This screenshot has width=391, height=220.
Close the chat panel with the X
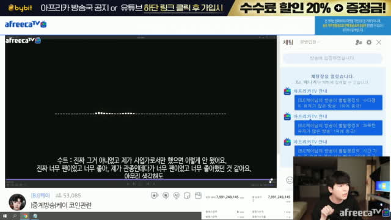click(379, 42)
